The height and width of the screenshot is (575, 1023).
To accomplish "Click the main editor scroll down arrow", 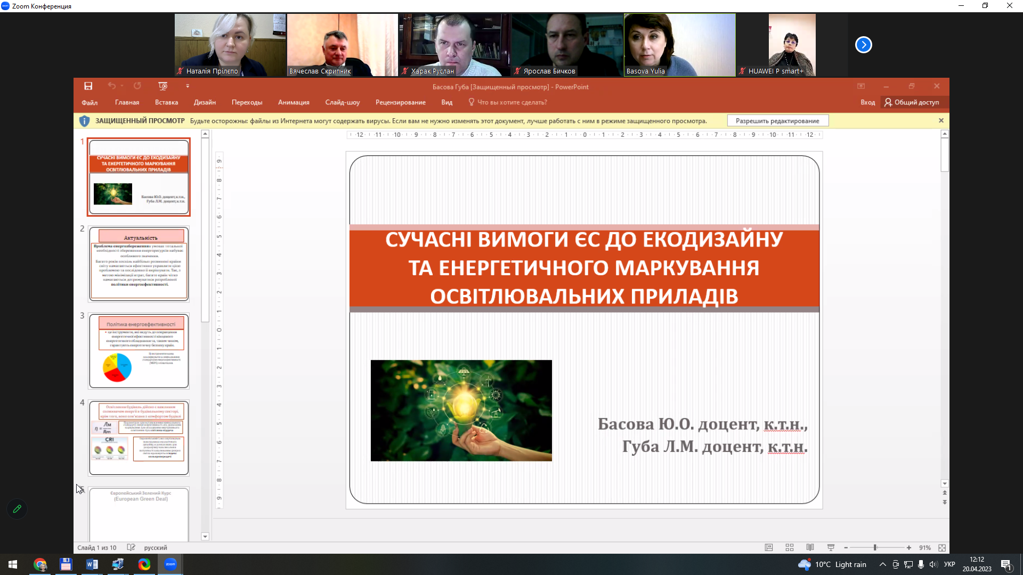I will [945, 484].
